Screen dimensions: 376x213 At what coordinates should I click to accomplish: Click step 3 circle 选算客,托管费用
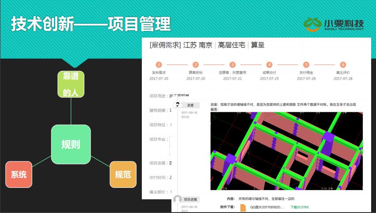tap(232, 65)
